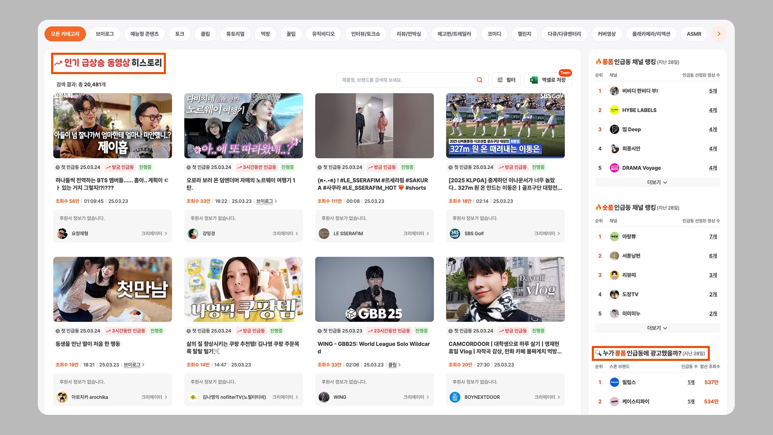Click the SBS Golf channel profile icon
The width and height of the screenshot is (773, 435).
click(x=454, y=233)
